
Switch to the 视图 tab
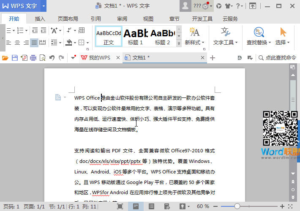(x=148, y=19)
